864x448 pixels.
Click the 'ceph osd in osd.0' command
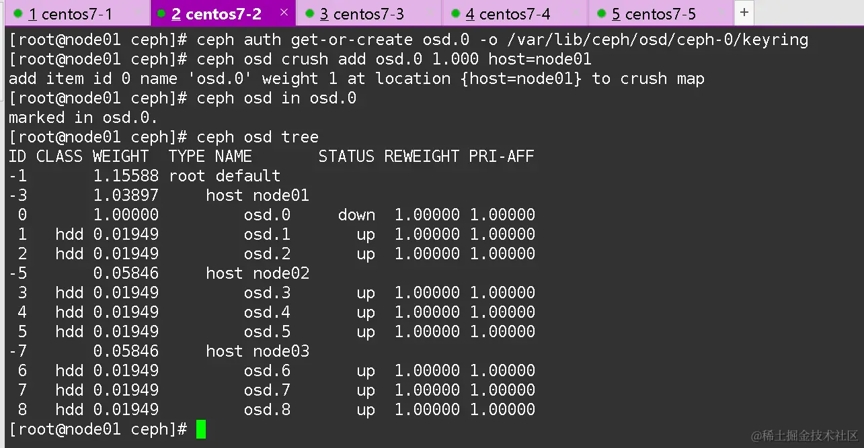(276, 98)
